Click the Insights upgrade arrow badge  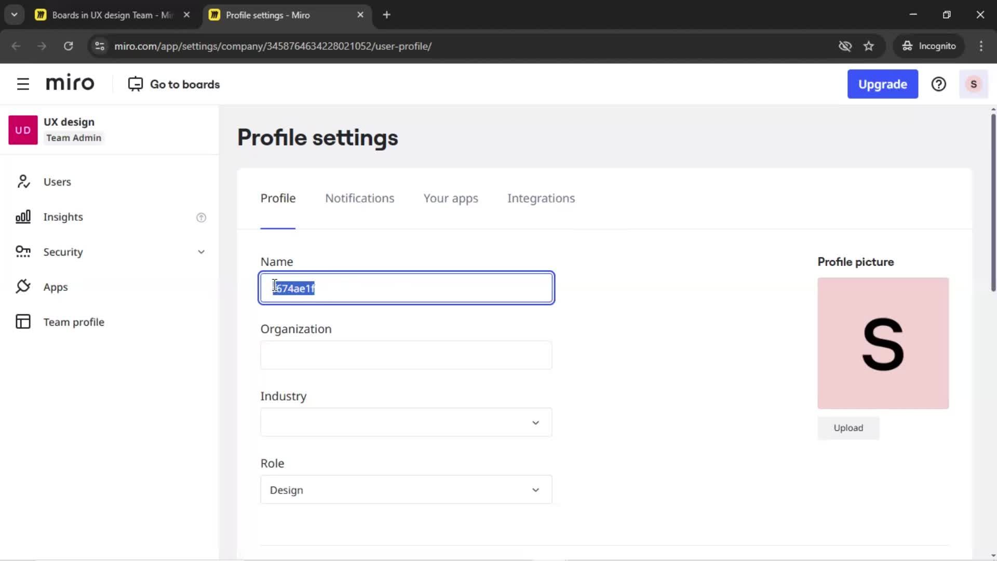click(x=201, y=218)
